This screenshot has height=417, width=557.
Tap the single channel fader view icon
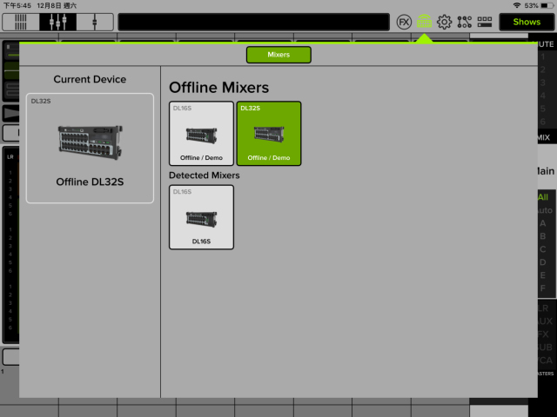click(x=93, y=22)
